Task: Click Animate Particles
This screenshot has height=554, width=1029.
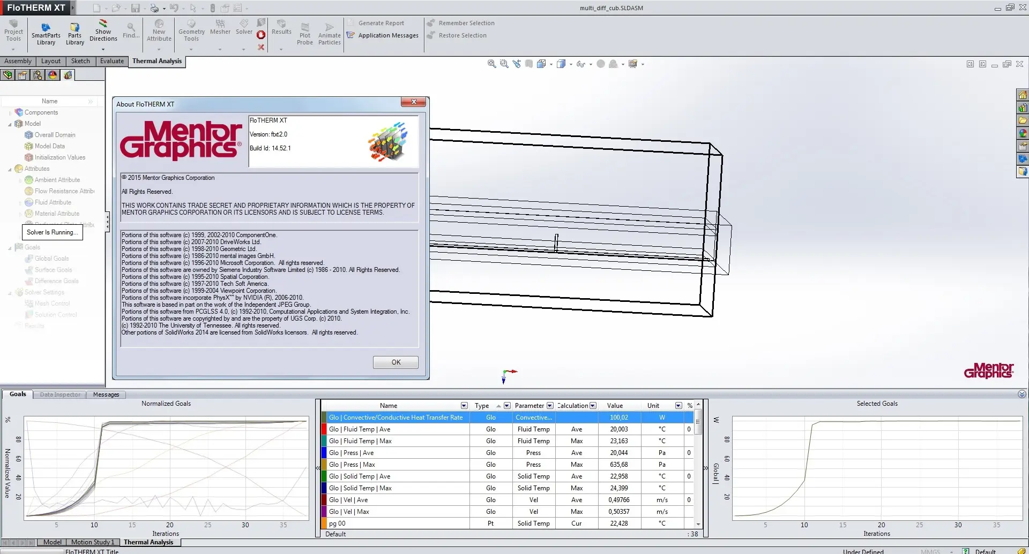Action: pyautogui.click(x=329, y=34)
